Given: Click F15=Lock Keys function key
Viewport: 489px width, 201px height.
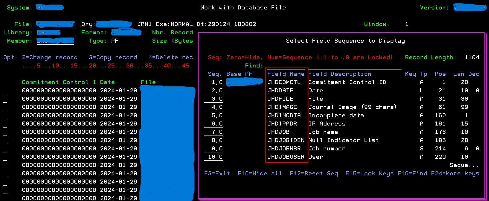Looking at the screenshot, I should pyautogui.click(x=370, y=174).
